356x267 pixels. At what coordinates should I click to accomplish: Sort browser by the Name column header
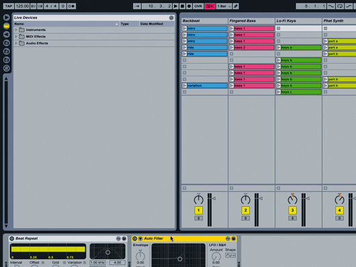click(66, 24)
